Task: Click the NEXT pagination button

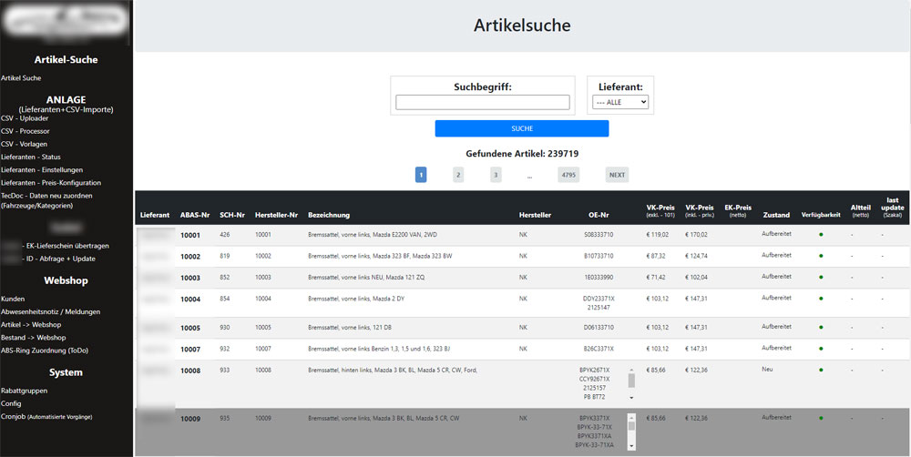Action: coord(617,175)
